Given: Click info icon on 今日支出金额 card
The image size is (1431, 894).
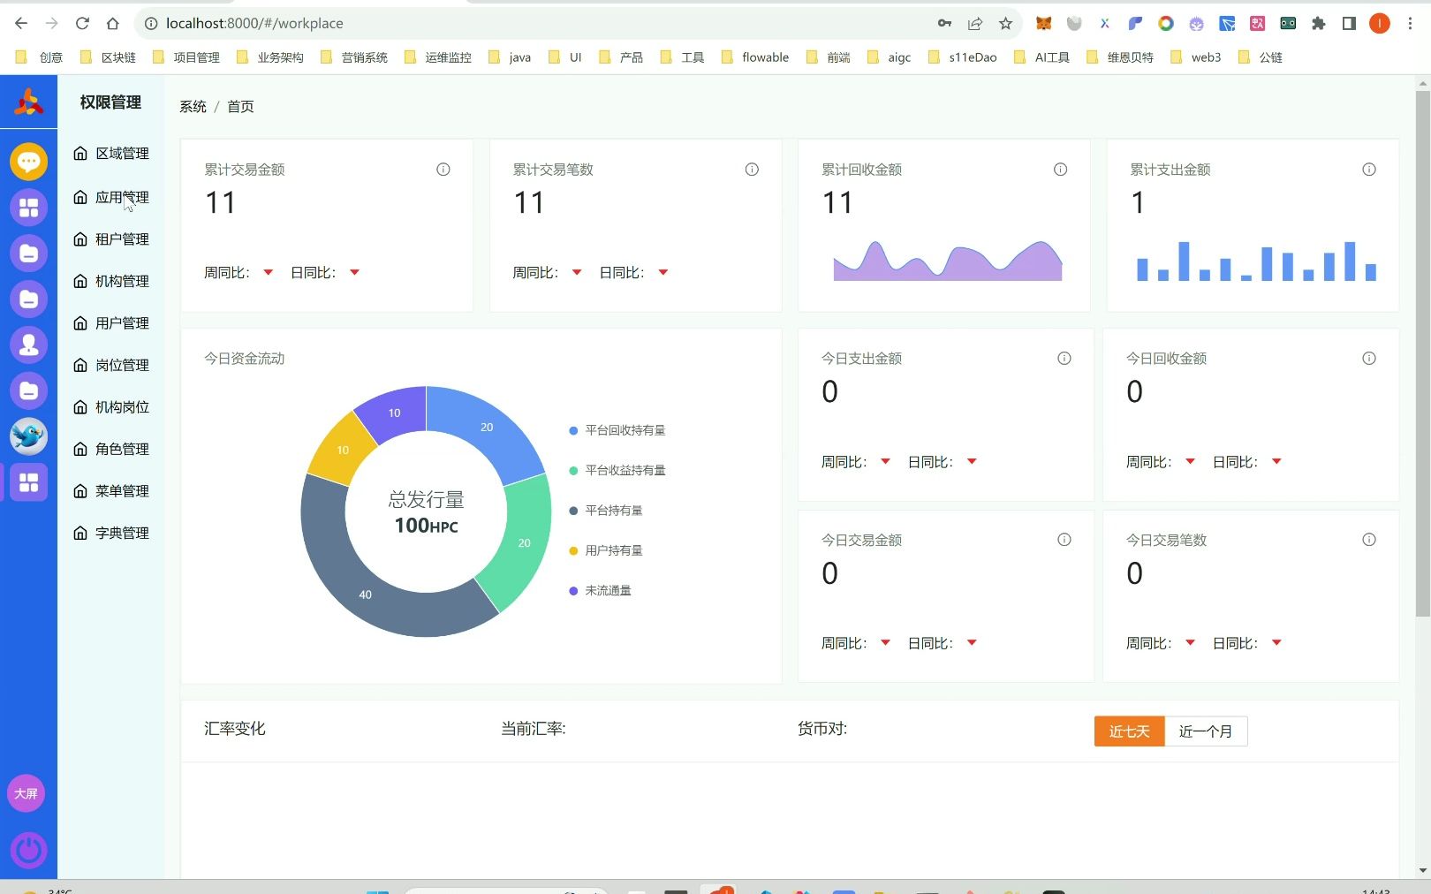Looking at the screenshot, I should [1064, 359].
